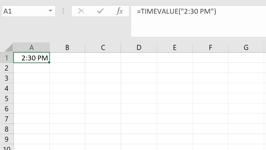The width and height of the screenshot is (266, 150).
Task: Select entire row 9 via header
Action: click(6, 139)
